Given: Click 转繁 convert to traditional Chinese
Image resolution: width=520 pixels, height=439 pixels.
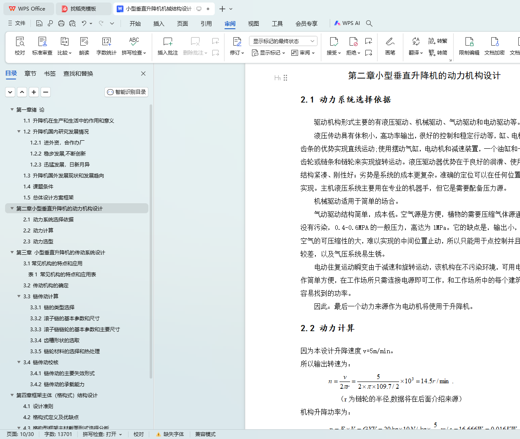Looking at the screenshot, I should pyautogui.click(x=438, y=41).
